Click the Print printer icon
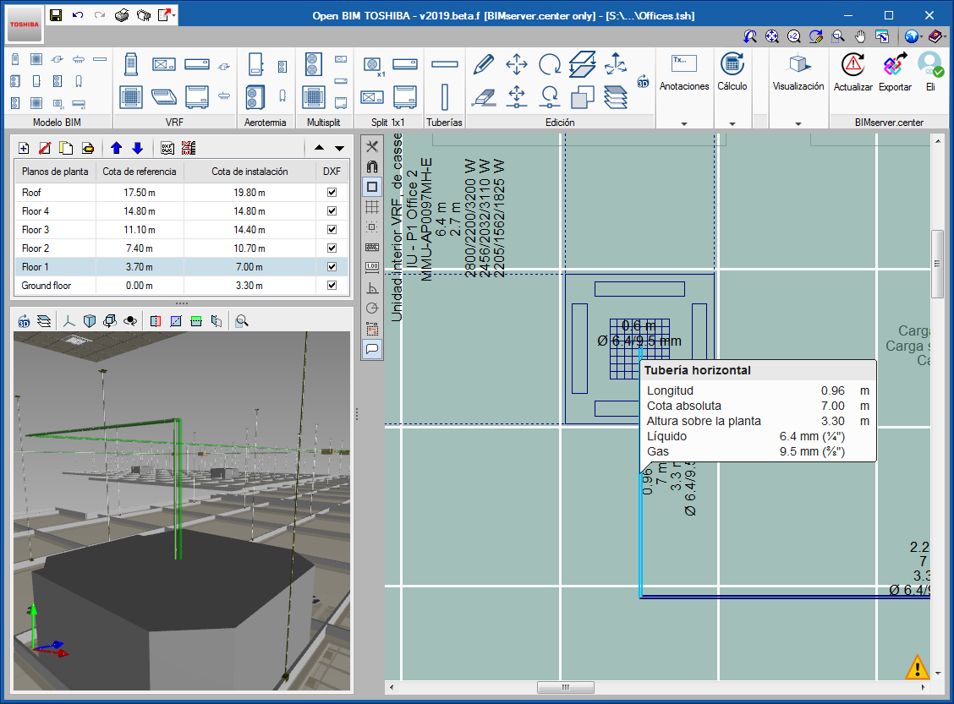The height and width of the screenshot is (704, 954). coord(122,15)
